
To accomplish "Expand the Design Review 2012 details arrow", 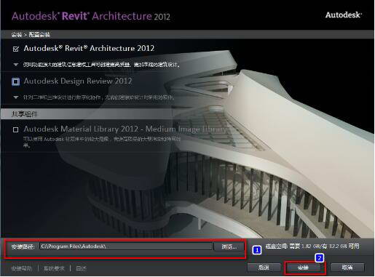I will click(16, 97).
